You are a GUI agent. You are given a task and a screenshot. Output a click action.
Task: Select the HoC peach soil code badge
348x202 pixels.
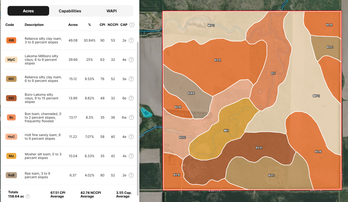coord(11,137)
